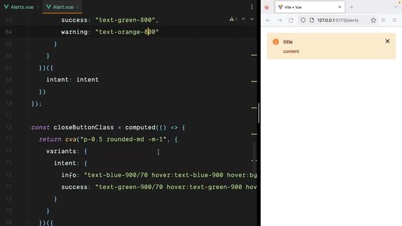402x226 pixels.
Task: Click line number 72 in gutter
Action: pyautogui.click(x=9, y=127)
